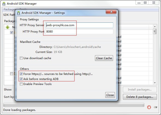
Task: Toggle Ask before restarting ADB option
Action: point(21,79)
